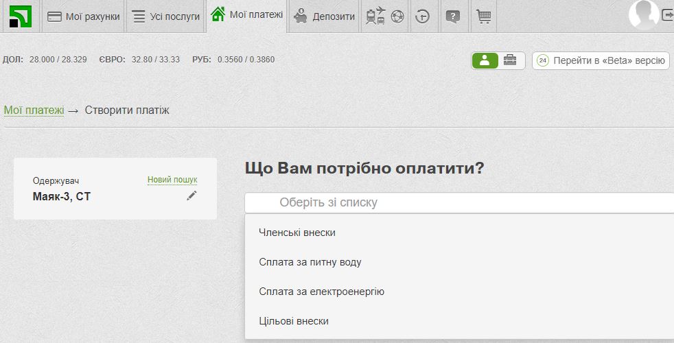Open the shopping cart icon
674x343 pixels.
pos(484,16)
